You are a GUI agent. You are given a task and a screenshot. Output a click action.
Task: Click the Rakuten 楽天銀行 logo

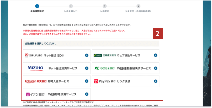pyautogui.click(x=36, y=81)
